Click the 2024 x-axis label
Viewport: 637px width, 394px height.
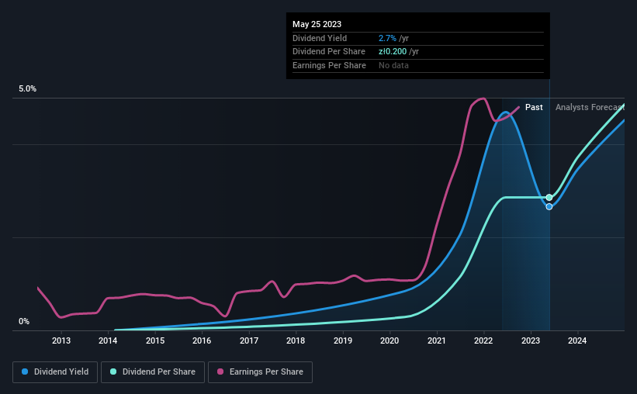[x=577, y=340]
